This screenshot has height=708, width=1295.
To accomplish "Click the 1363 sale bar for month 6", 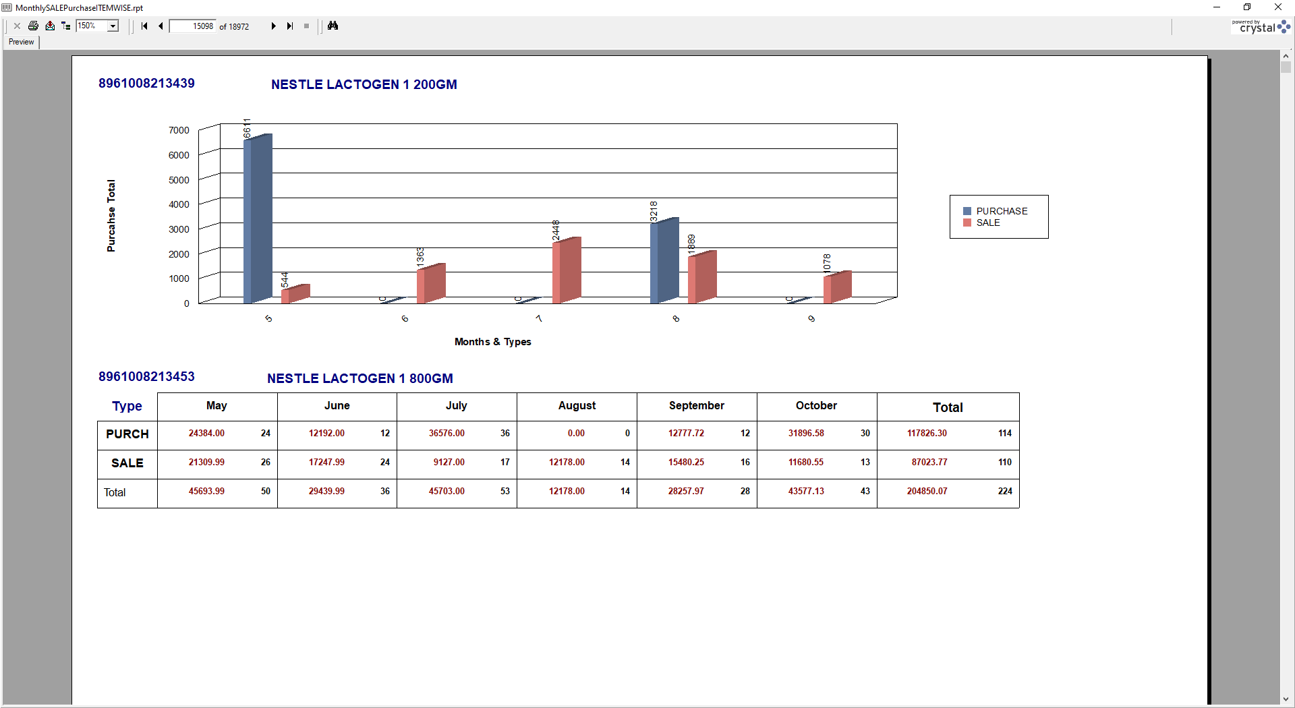I will 431,283.
